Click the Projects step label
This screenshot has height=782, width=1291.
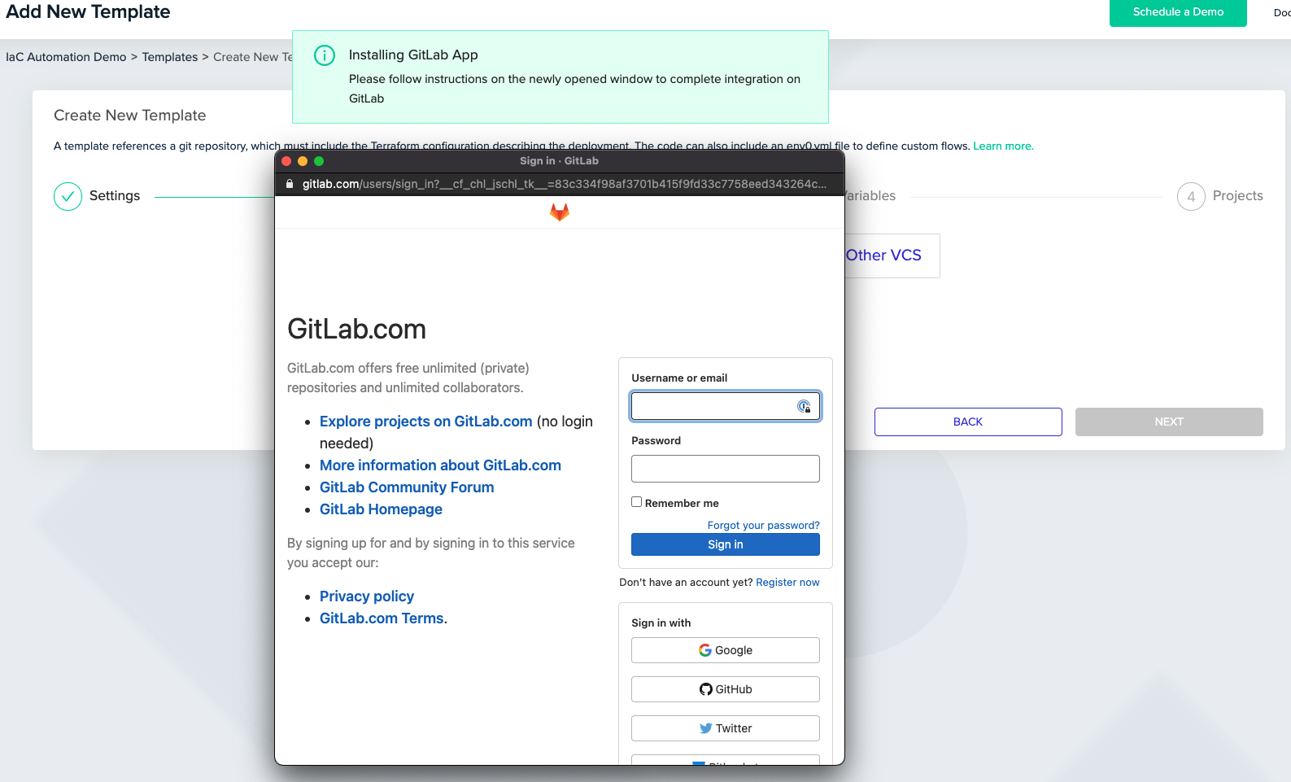pyautogui.click(x=1238, y=196)
